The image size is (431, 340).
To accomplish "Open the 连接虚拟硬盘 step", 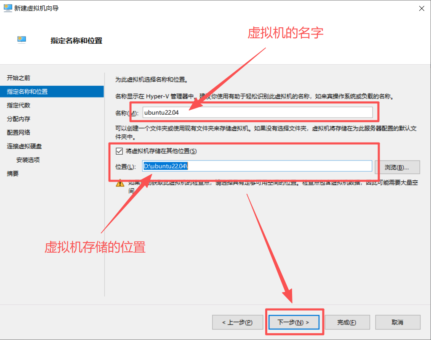I will pyautogui.click(x=24, y=146).
